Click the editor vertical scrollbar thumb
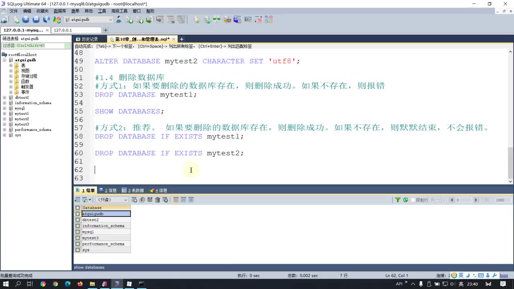This screenshot has height=289, width=514. [510, 163]
